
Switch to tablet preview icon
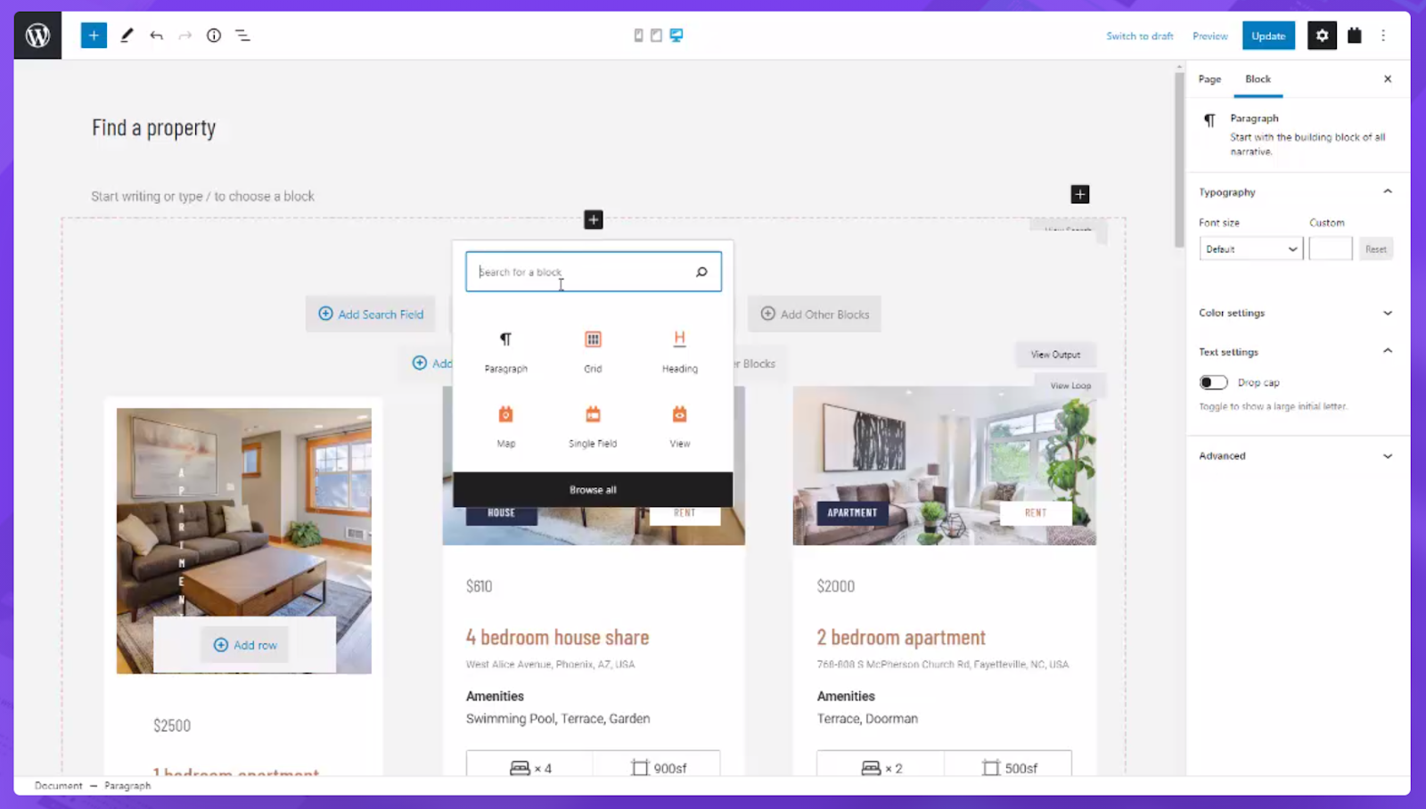coord(657,36)
